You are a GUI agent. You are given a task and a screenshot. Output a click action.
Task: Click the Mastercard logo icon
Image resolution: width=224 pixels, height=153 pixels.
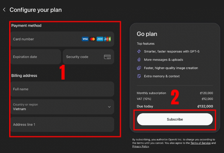click(92, 39)
